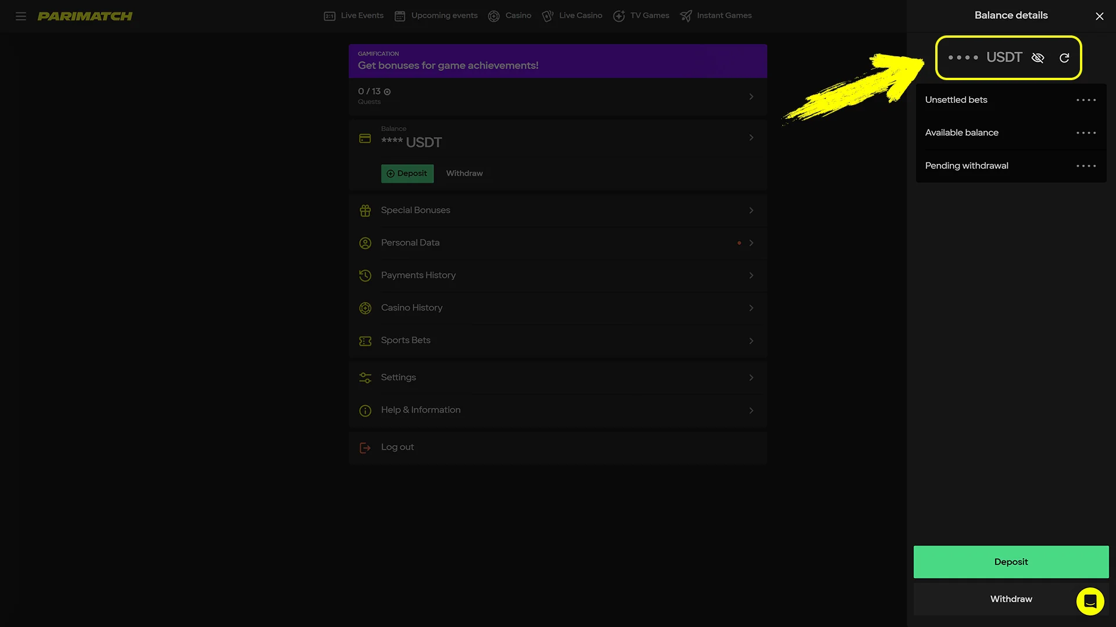
Task: Select the Payments History label
Action: tap(419, 275)
